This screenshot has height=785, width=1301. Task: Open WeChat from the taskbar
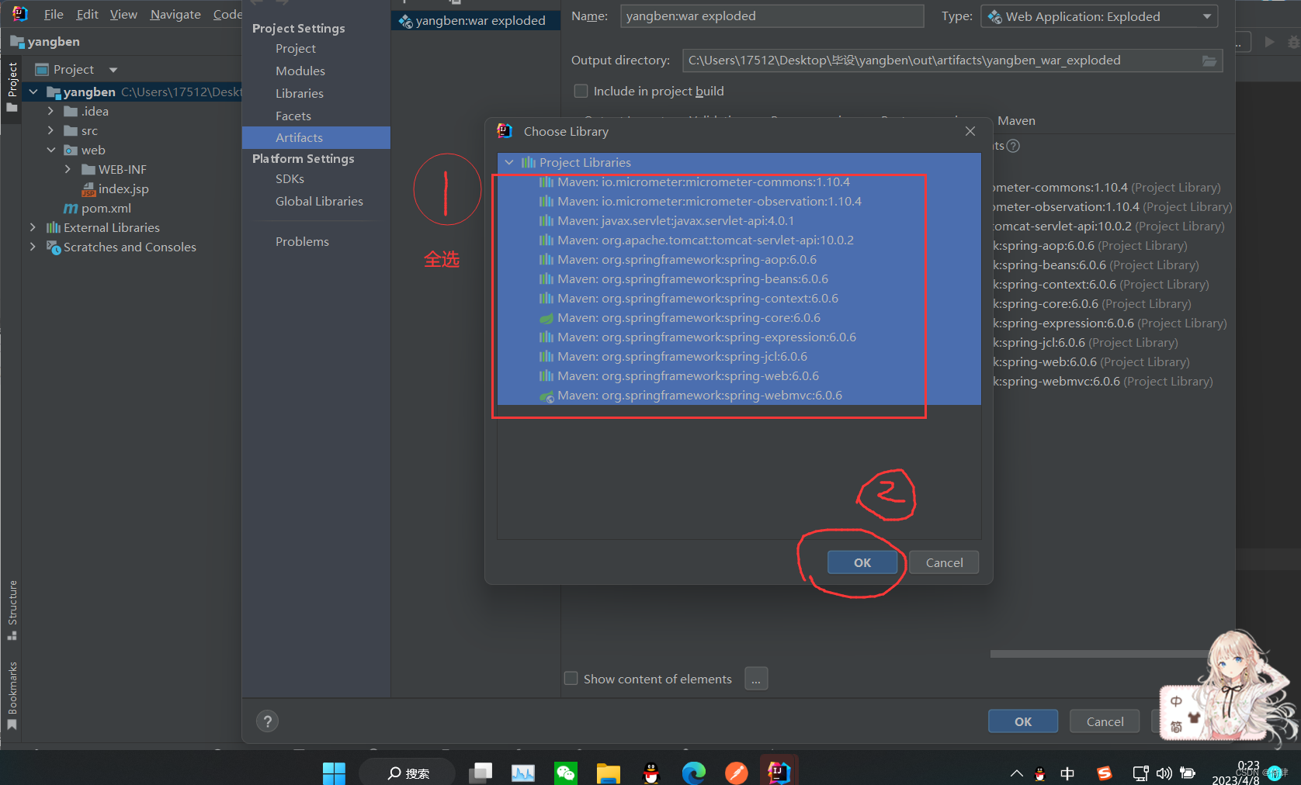tap(566, 773)
